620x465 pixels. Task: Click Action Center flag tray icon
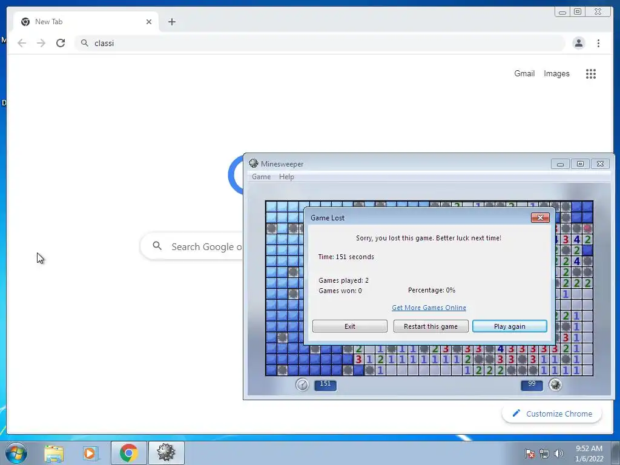point(530,454)
